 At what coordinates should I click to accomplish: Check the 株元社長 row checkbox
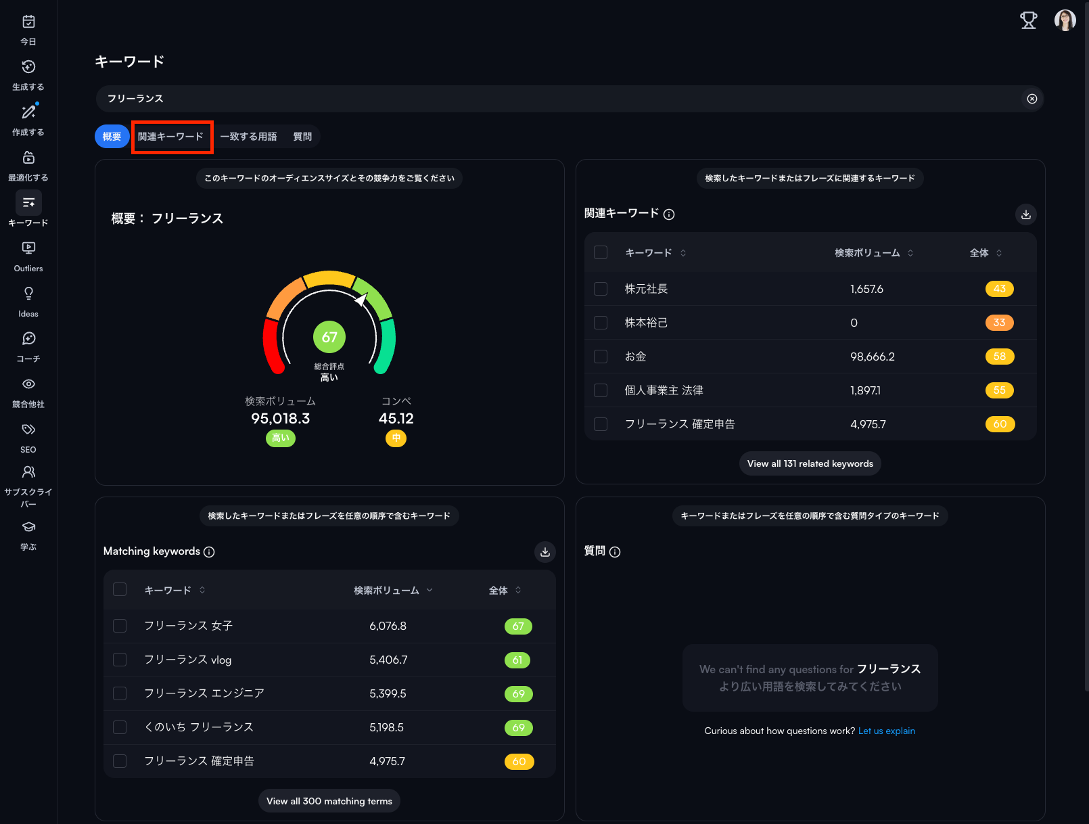pos(601,289)
